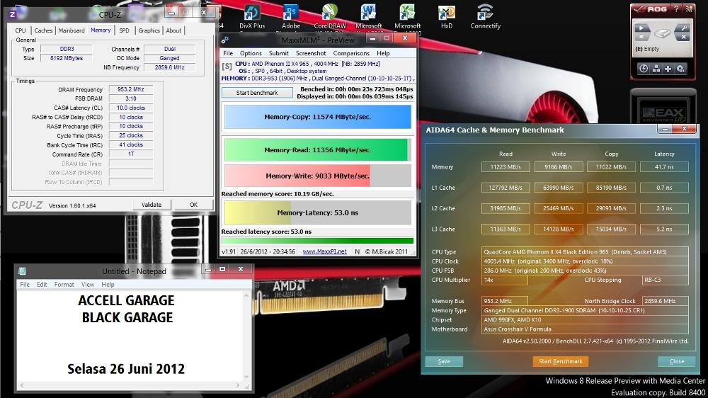
Task: Click Start benchmark in MaxxMEM
Action: [x=257, y=93]
